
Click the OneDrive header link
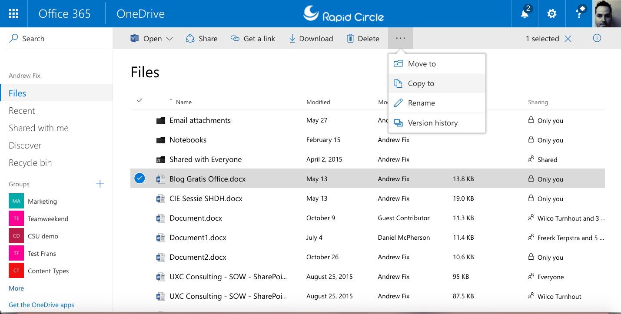(140, 13)
